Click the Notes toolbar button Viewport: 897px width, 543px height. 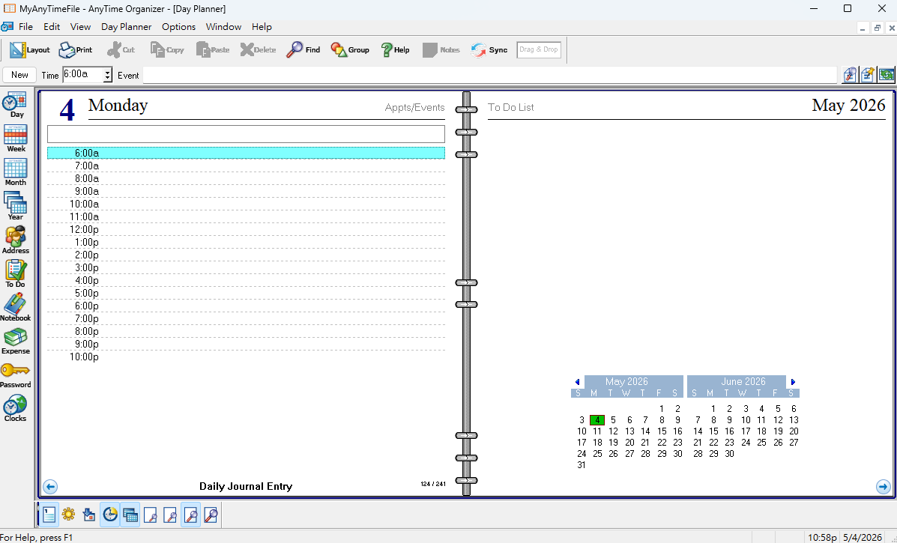click(x=441, y=49)
